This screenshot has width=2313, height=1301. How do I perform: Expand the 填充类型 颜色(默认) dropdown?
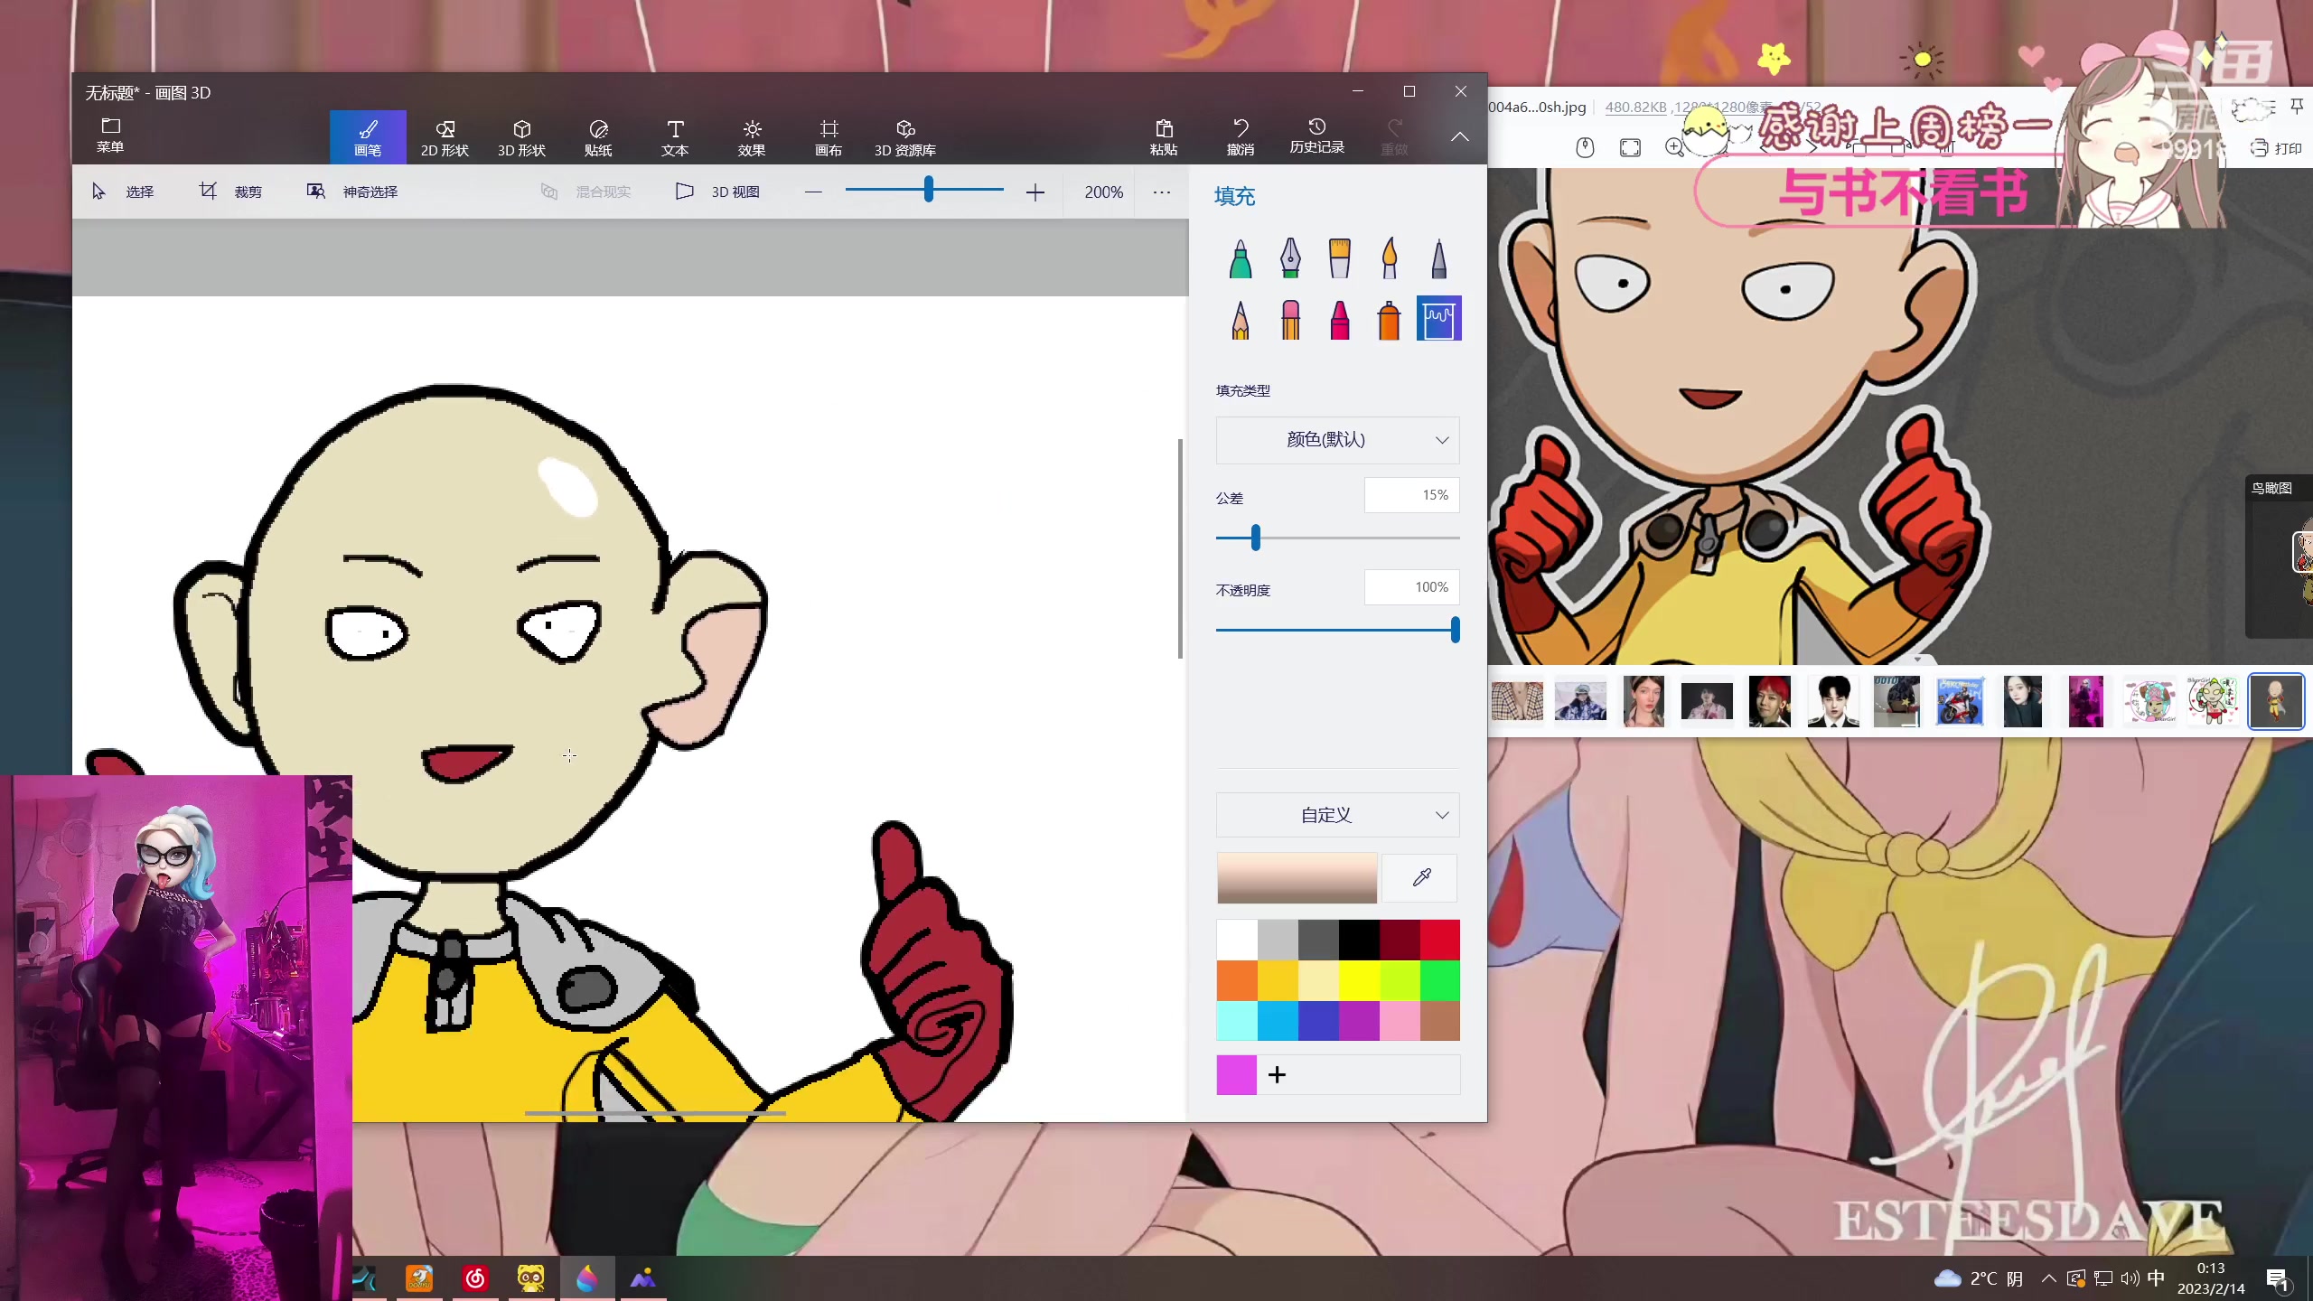pos(1337,440)
